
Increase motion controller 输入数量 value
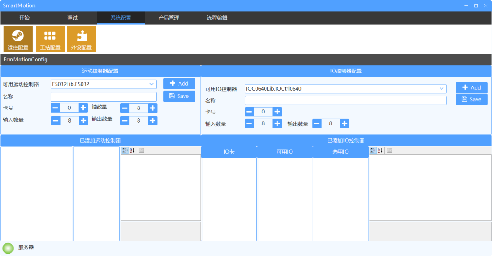click(83, 120)
